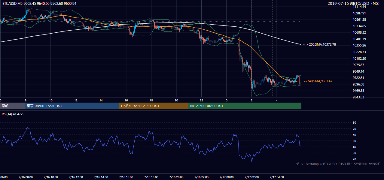
Task: Click price axis value 10987.91
Action: click(x=359, y=13)
